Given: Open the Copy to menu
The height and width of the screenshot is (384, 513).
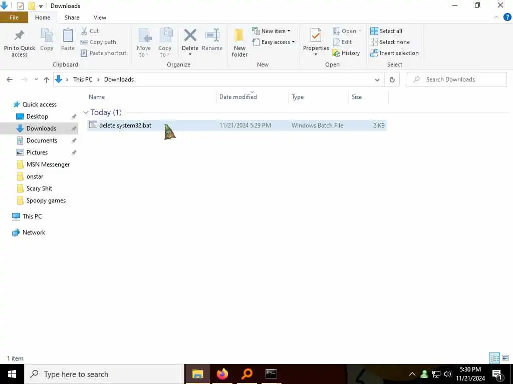Looking at the screenshot, I should click(165, 42).
